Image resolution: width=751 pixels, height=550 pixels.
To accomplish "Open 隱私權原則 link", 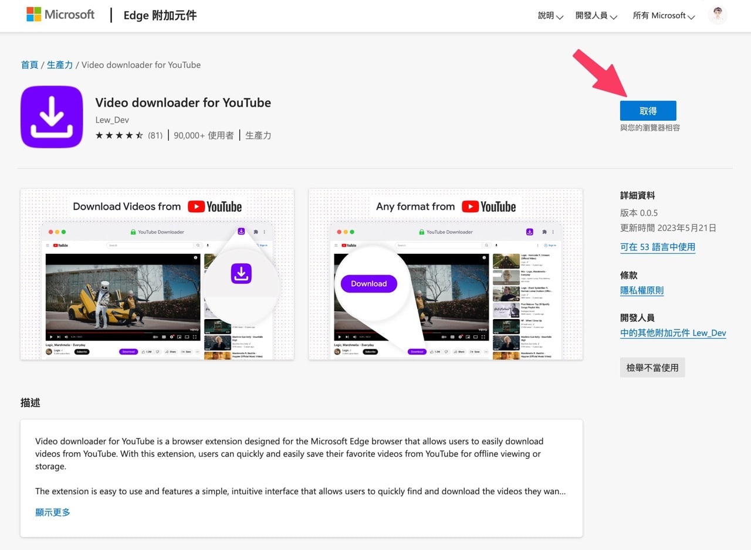I will pos(642,290).
